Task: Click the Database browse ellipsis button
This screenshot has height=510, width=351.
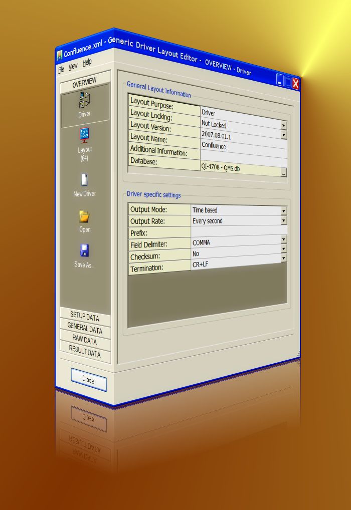Action: [x=284, y=174]
